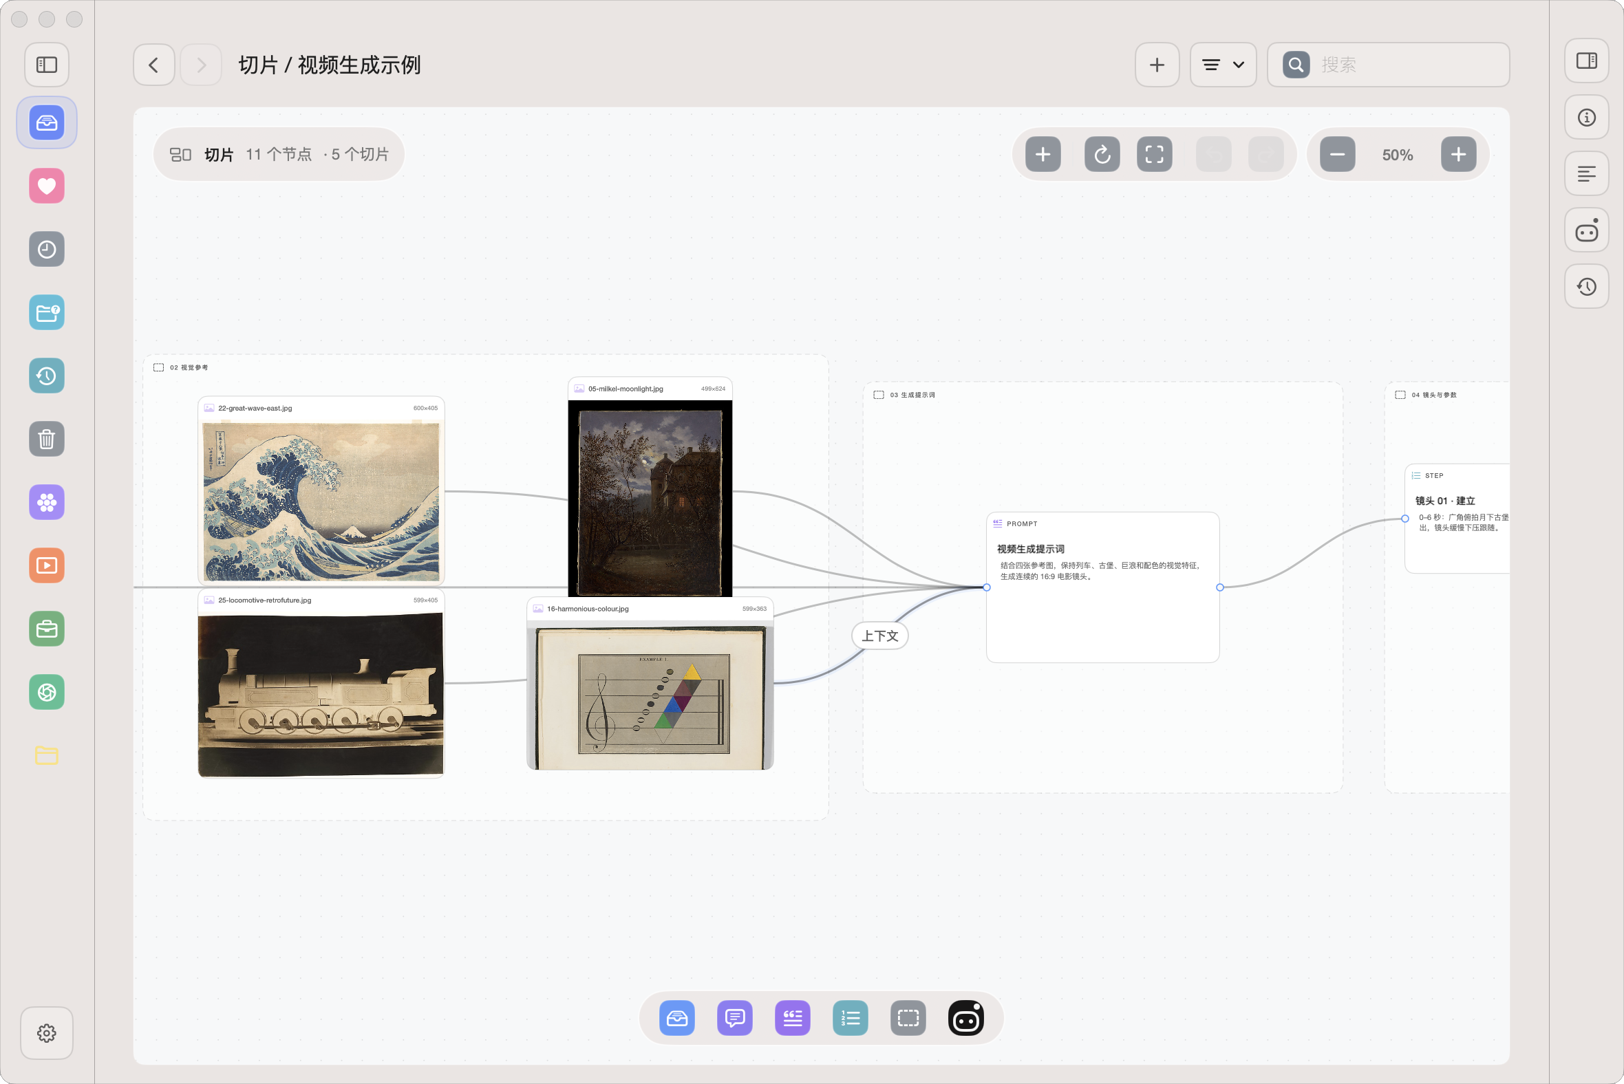Click the 切片 canvas mode label
Viewport: 1624px width, 1084px height.
pos(219,154)
